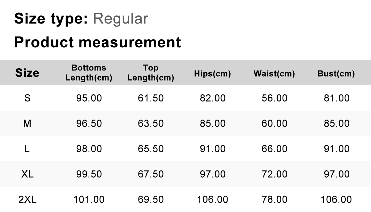Click the 95.00 bottoms length cell
The image size is (371, 212).
tap(89, 98)
